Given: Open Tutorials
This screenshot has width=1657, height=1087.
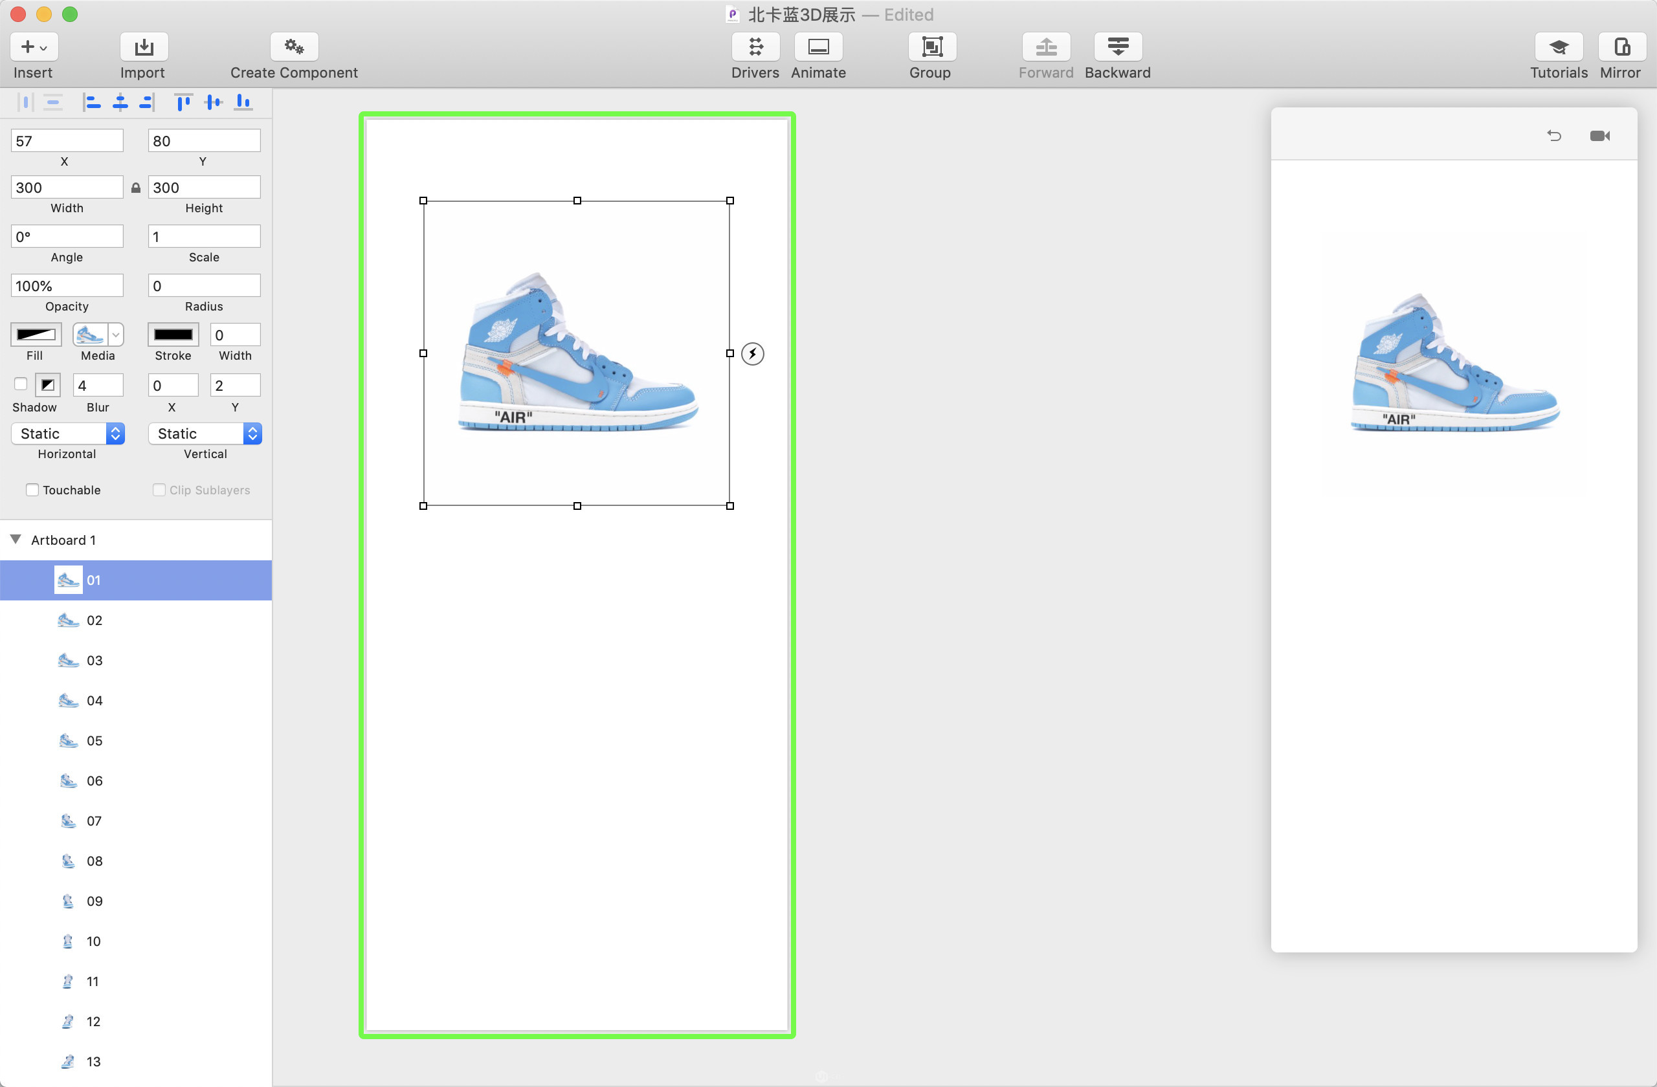Looking at the screenshot, I should (x=1559, y=47).
